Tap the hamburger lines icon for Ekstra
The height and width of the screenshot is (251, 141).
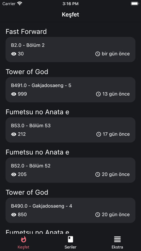117,239
